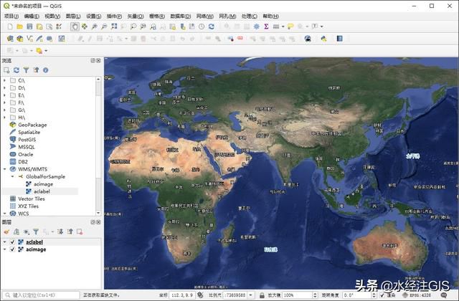Open the scale dropdown in status bar
This screenshot has width=459, height=301.
click(251, 295)
